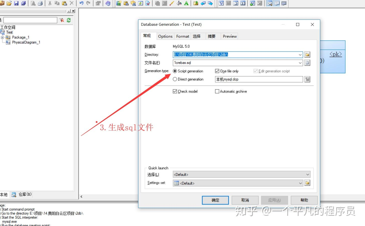Image resolution: width=365 pixels, height=226 pixels.
Task: Switch to the 摘要 tab
Action: coord(212,36)
